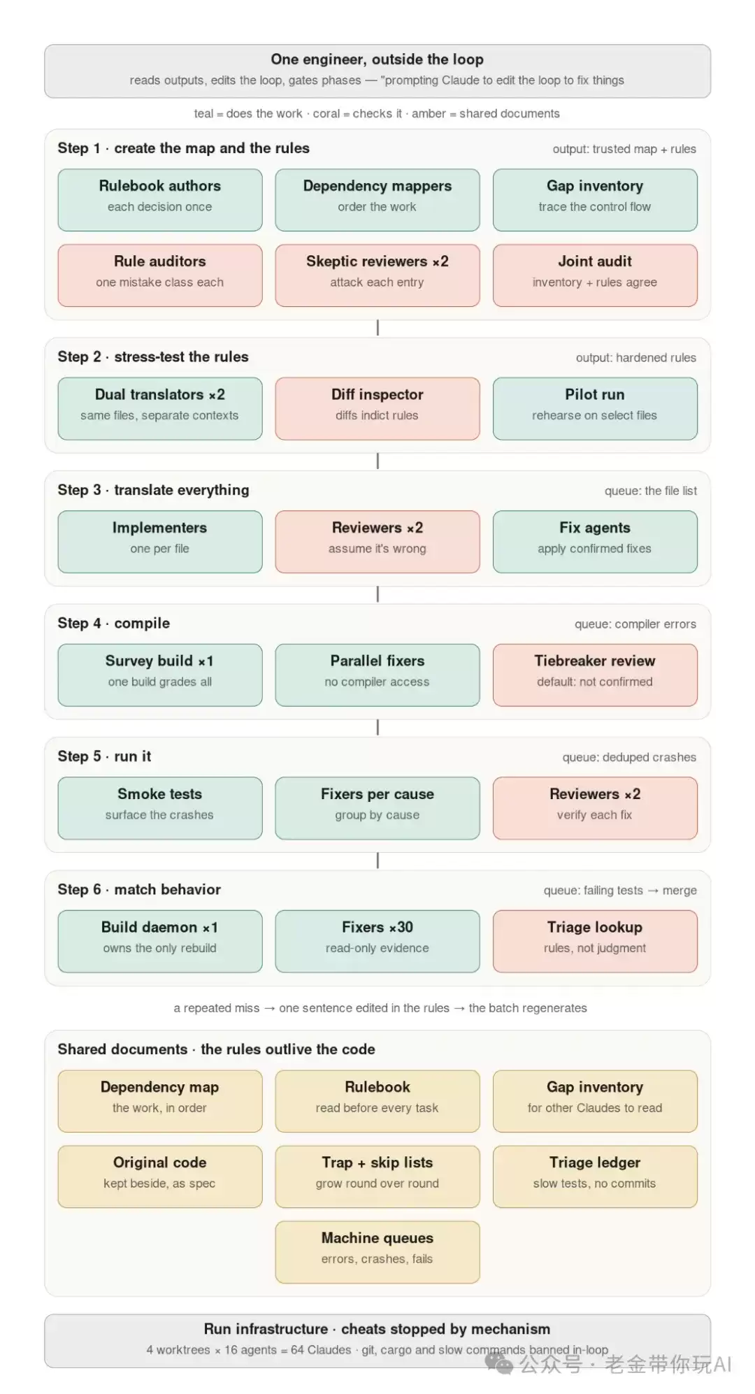Screen dimensions: 755x1394
Task: Click the Pilot run box
Action: pyautogui.click(x=595, y=409)
